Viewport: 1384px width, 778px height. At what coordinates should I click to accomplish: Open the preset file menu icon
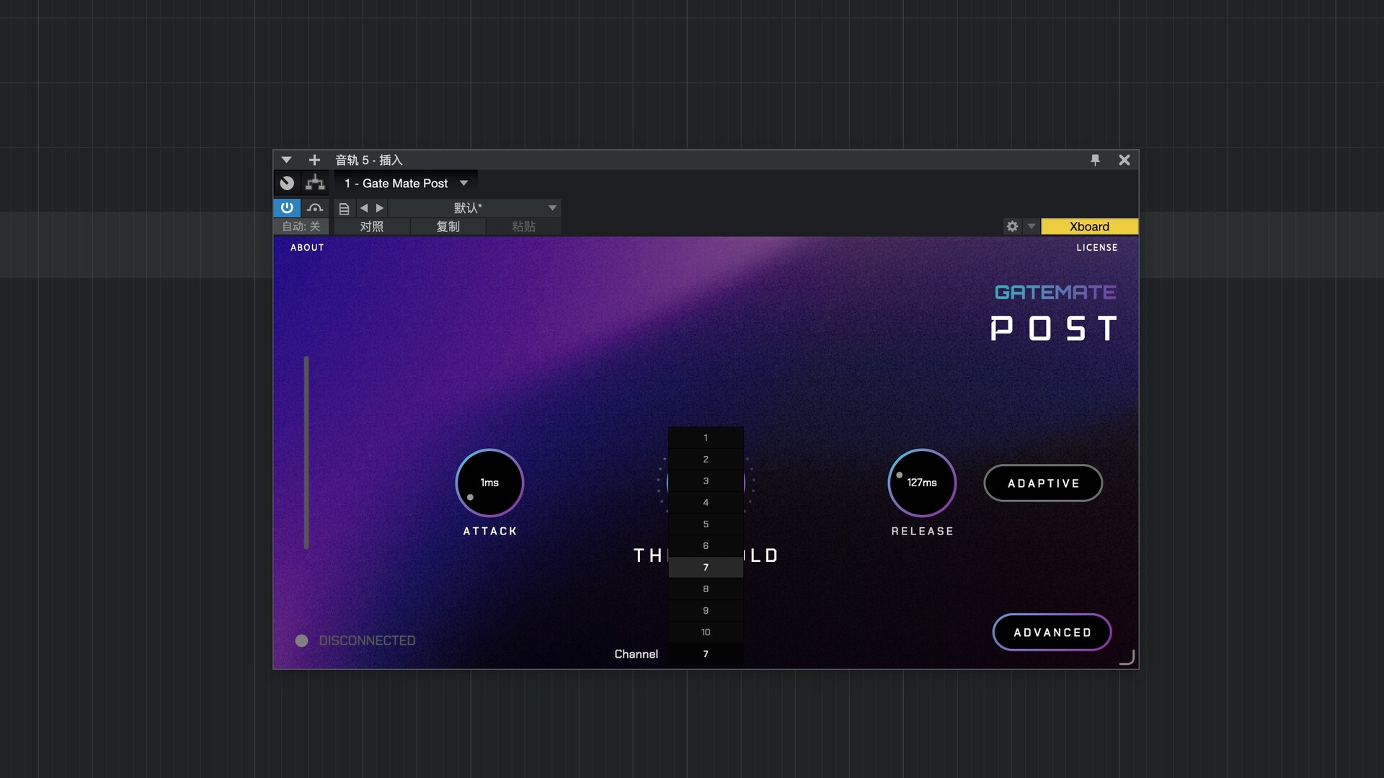point(344,208)
